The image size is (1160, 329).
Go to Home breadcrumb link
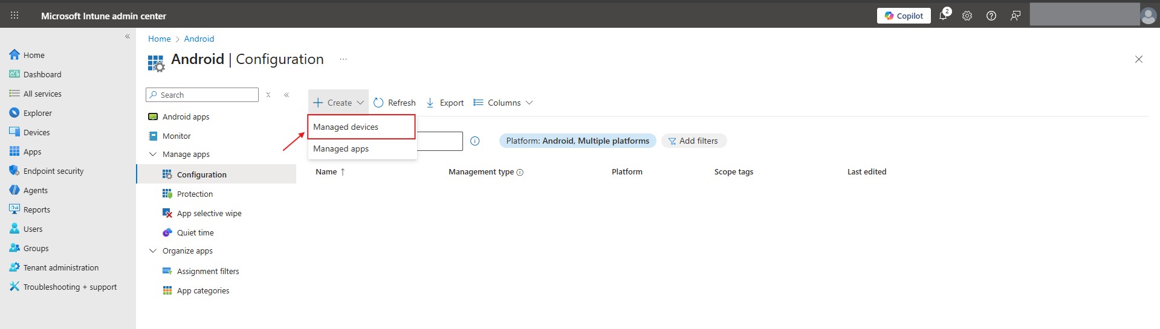pyautogui.click(x=159, y=39)
